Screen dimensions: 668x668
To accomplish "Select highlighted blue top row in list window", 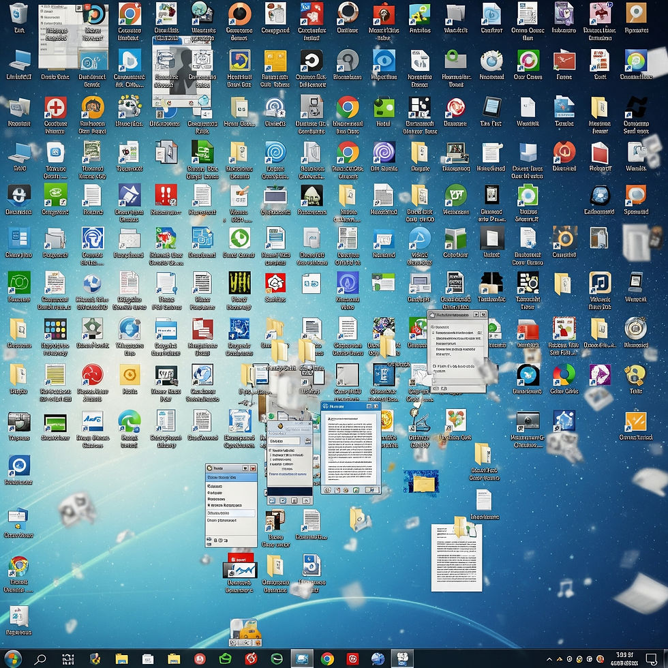I will click(x=231, y=477).
